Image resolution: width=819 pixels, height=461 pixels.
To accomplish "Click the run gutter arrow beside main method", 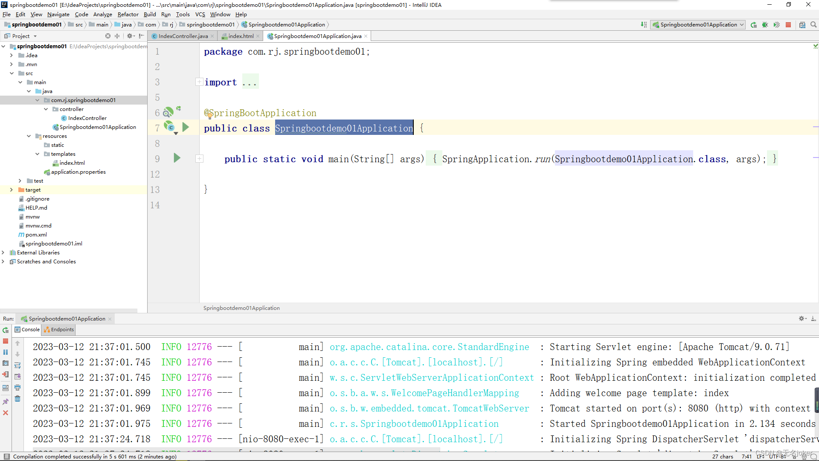I will [177, 158].
